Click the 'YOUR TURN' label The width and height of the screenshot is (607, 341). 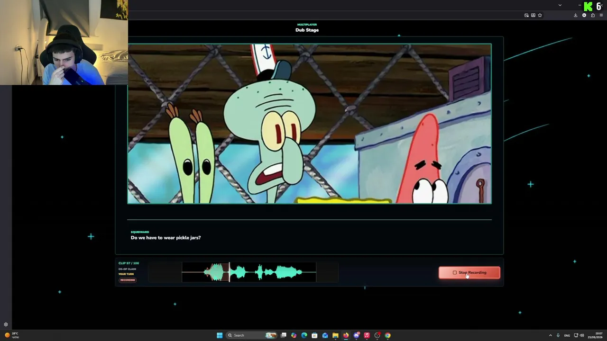[x=126, y=274]
